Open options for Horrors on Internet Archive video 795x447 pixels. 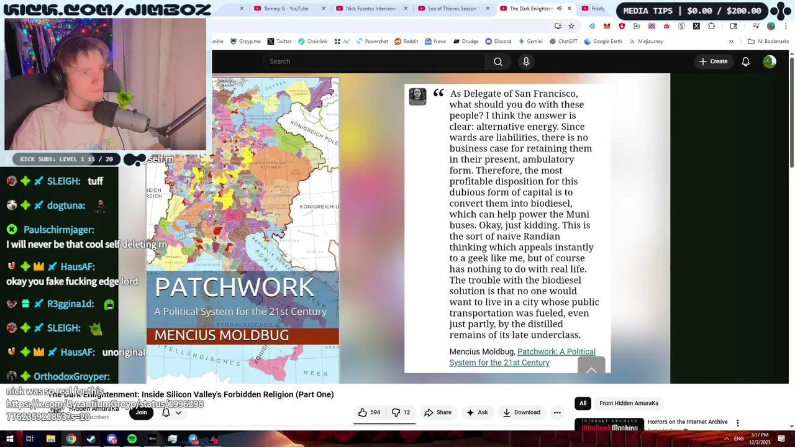click(738, 423)
